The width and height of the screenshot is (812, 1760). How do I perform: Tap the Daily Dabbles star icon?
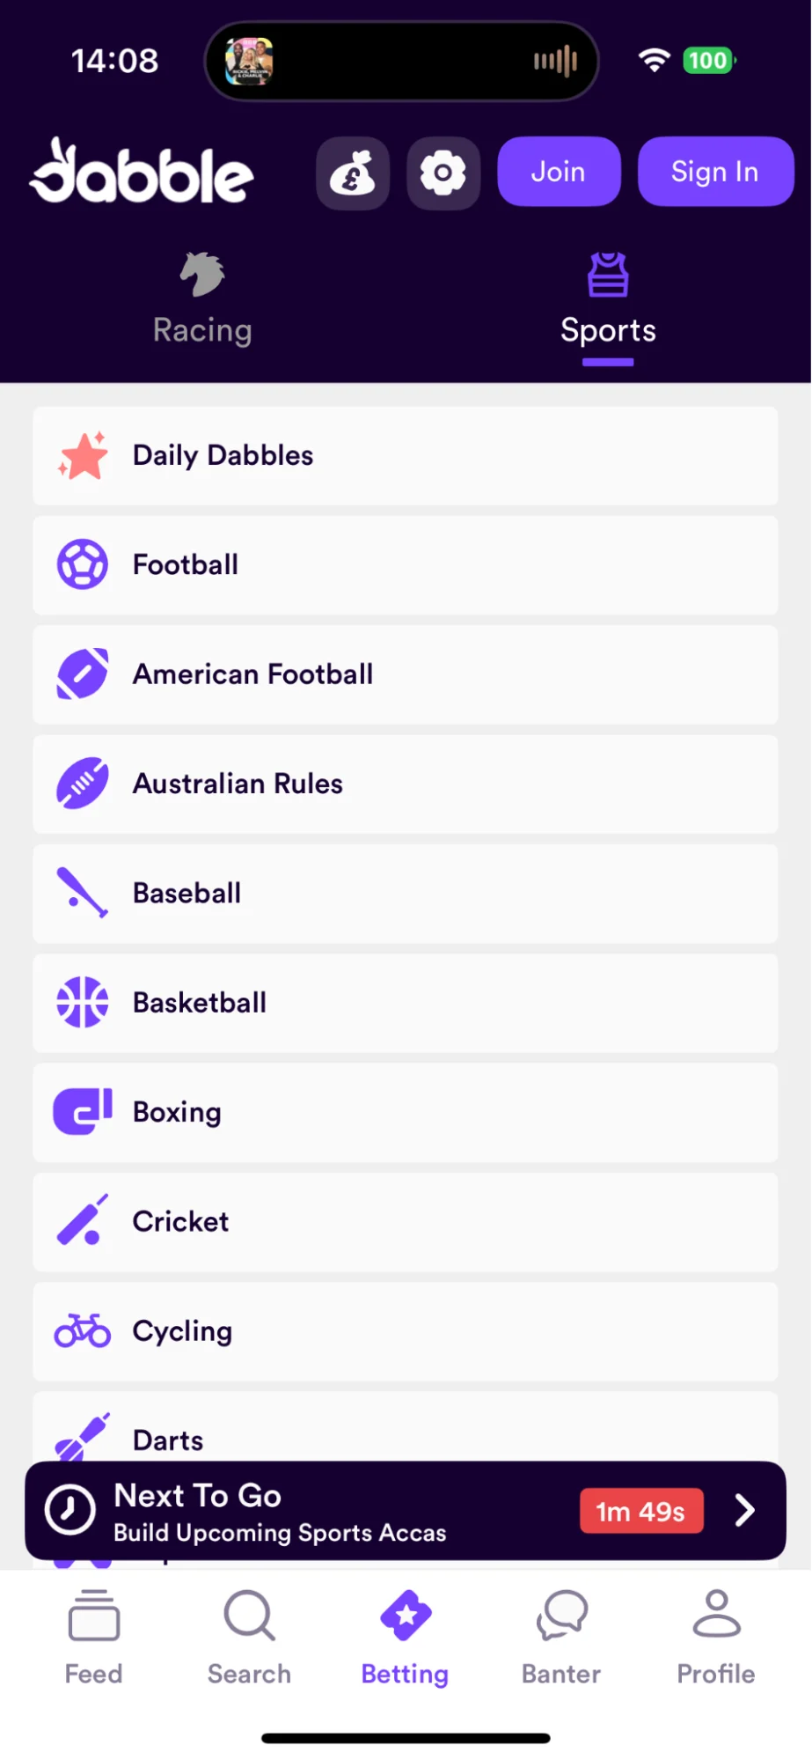point(83,456)
